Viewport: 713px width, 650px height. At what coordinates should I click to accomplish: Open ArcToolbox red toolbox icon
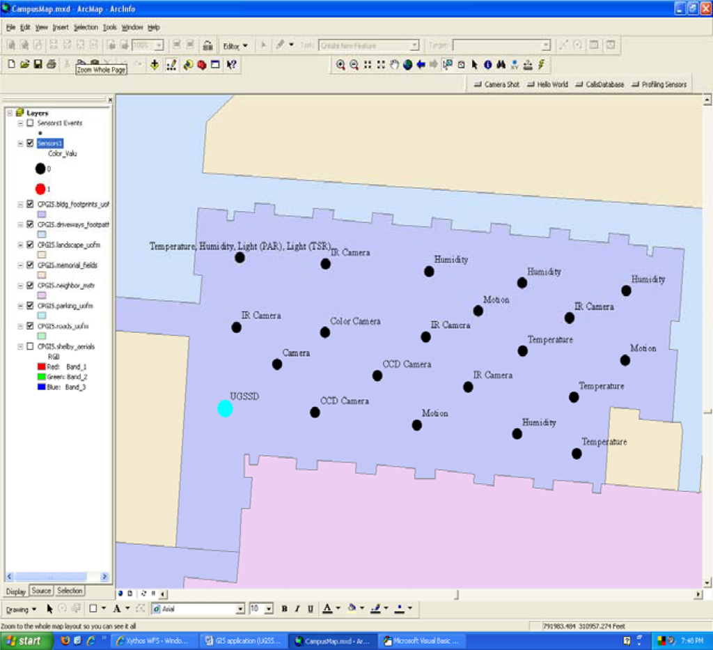(x=201, y=65)
